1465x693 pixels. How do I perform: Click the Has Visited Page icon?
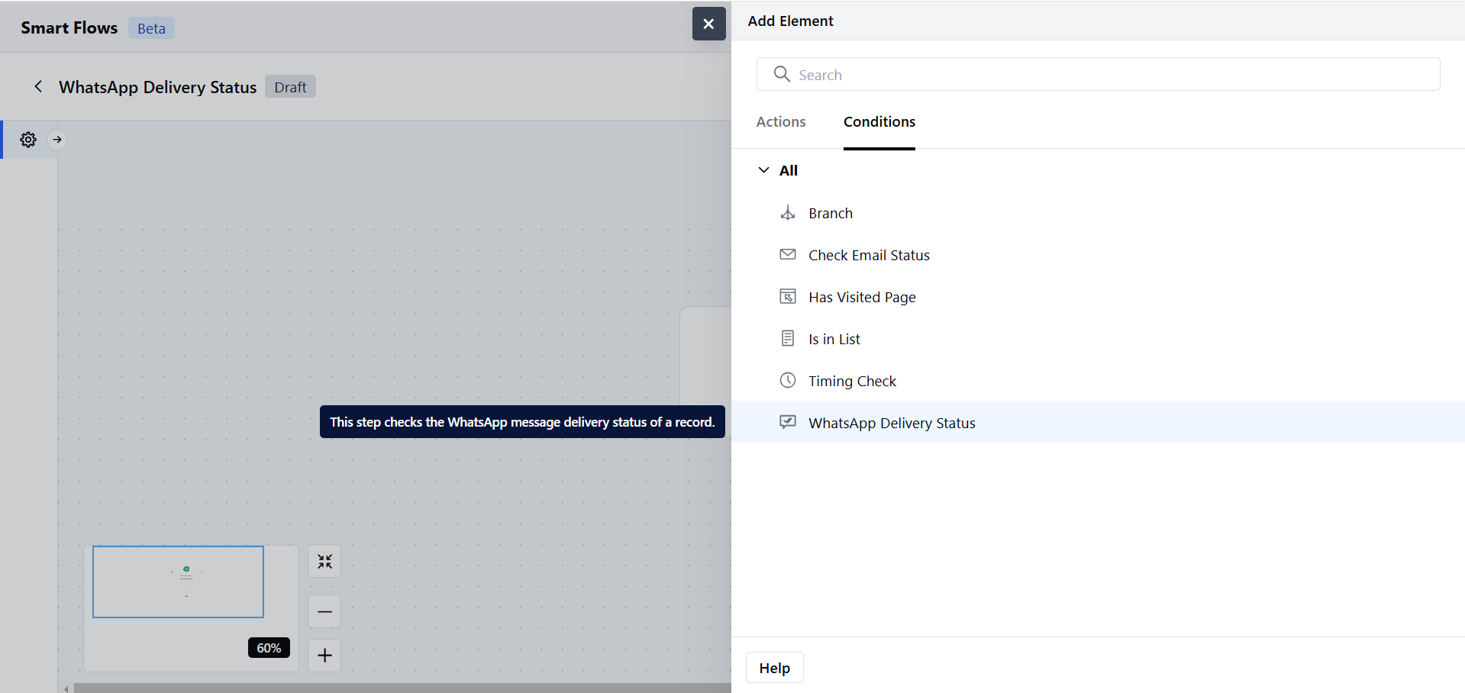point(788,297)
